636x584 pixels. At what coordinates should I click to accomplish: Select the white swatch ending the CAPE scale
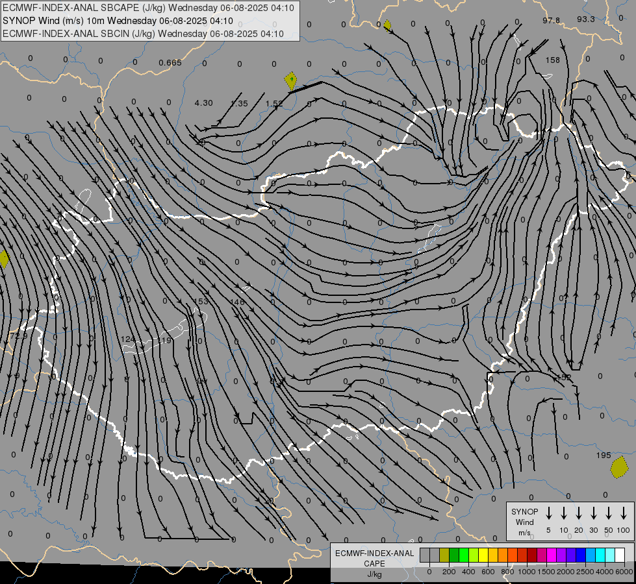620,555
